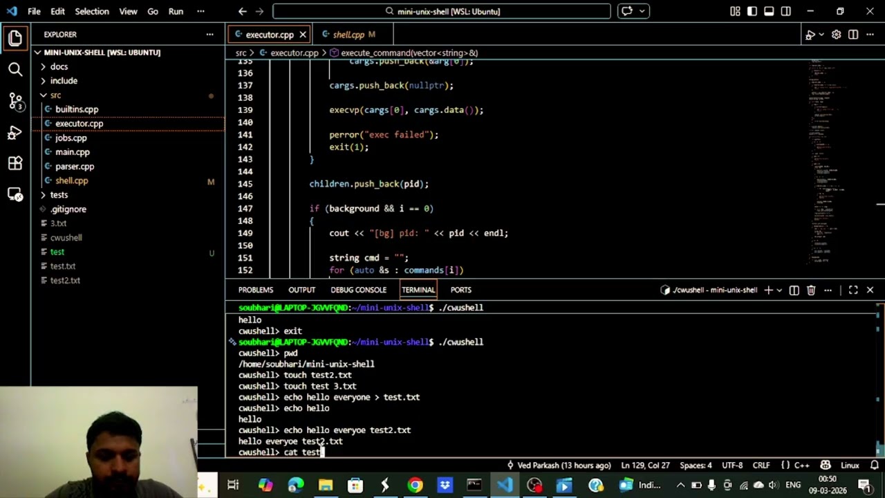Open the File menu
Image resolution: width=885 pixels, height=498 pixels.
pos(34,11)
